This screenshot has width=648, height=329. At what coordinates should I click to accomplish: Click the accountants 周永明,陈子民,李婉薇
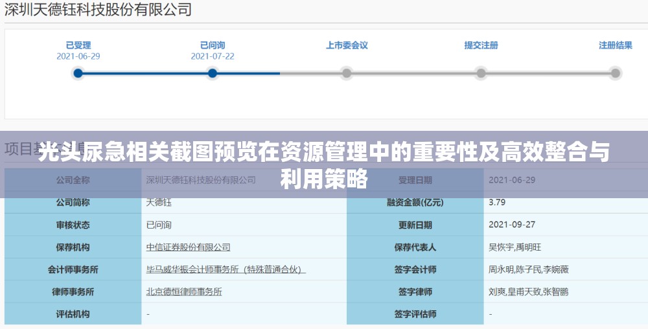point(529,269)
